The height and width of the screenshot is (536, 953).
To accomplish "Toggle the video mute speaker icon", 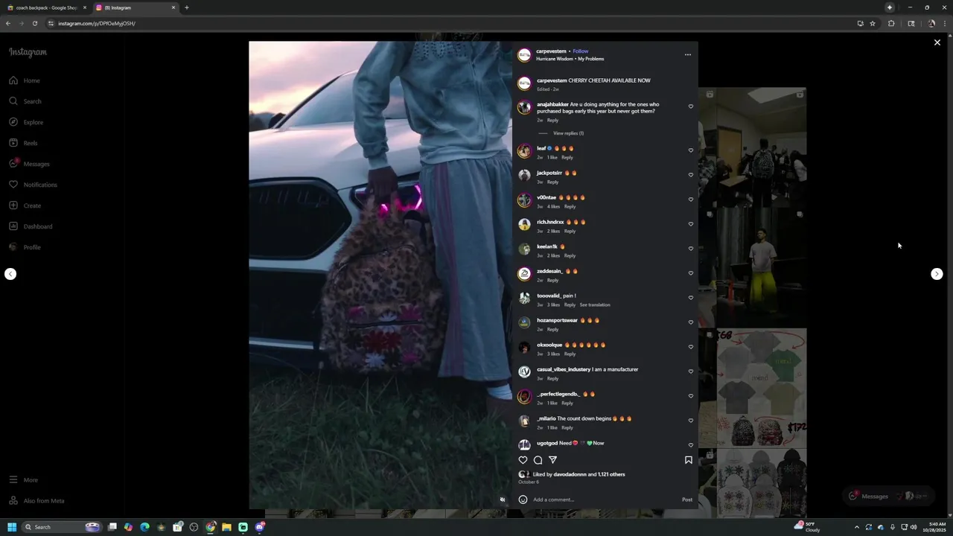I will pyautogui.click(x=503, y=500).
